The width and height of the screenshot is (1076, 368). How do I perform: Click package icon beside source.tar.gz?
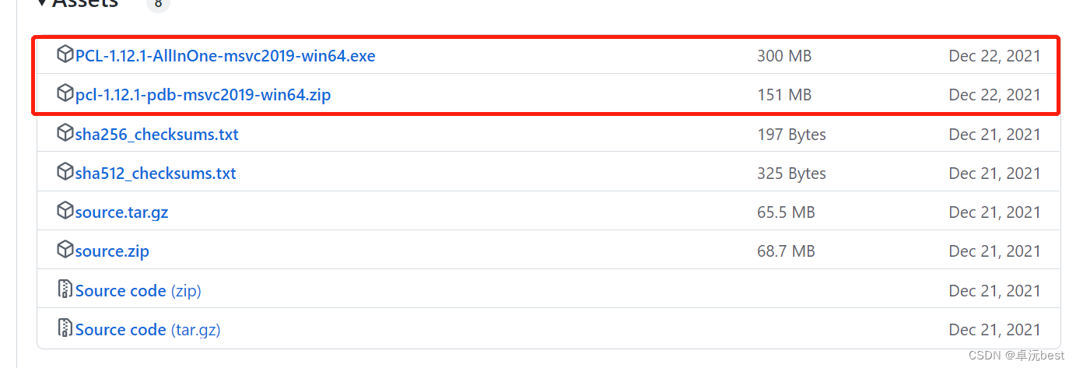tap(65, 212)
